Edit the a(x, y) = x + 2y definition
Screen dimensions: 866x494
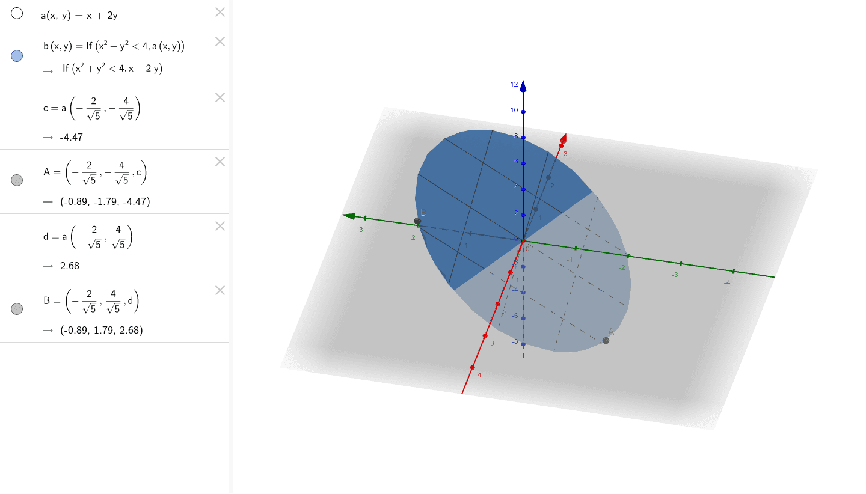79,16
